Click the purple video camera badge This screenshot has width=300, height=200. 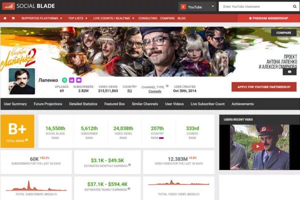click(79, 80)
